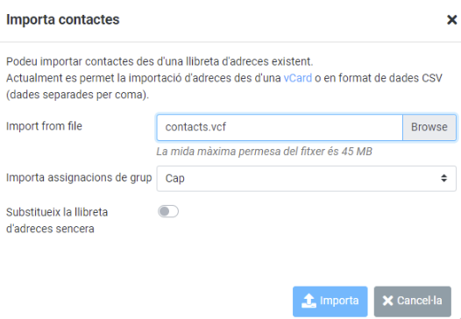Toggle replace entire address book switch
This screenshot has width=461, height=319.
point(168,211)
